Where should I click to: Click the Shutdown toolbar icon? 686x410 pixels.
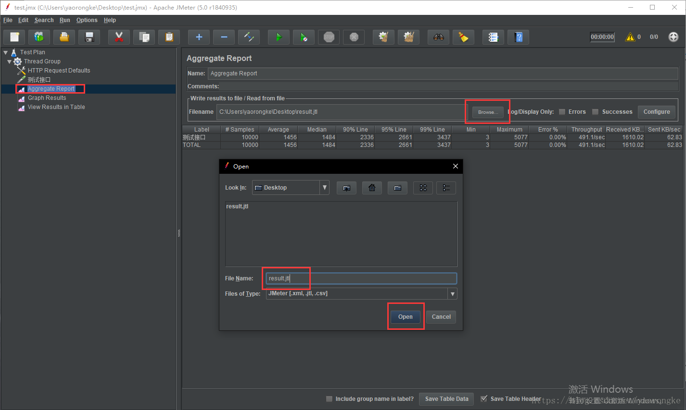pos(354,37)
